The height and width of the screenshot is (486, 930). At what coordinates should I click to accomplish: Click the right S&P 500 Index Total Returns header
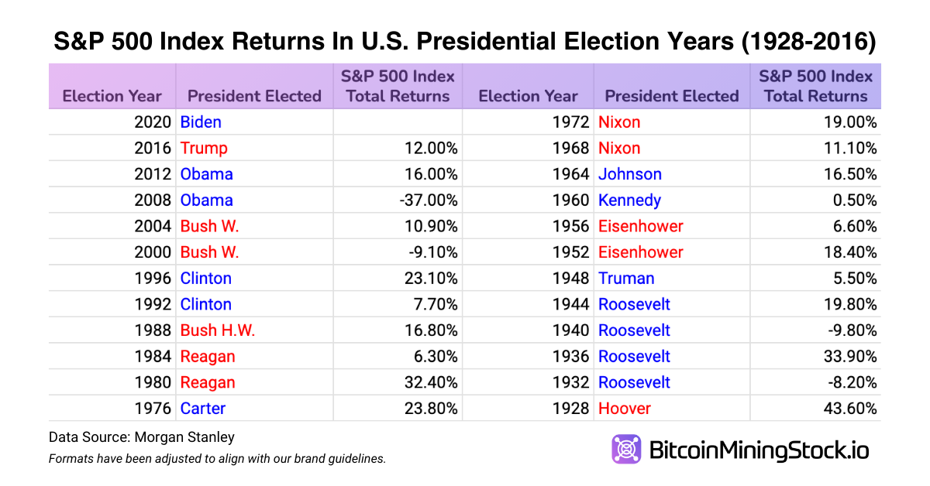click(x=815, y=86)
